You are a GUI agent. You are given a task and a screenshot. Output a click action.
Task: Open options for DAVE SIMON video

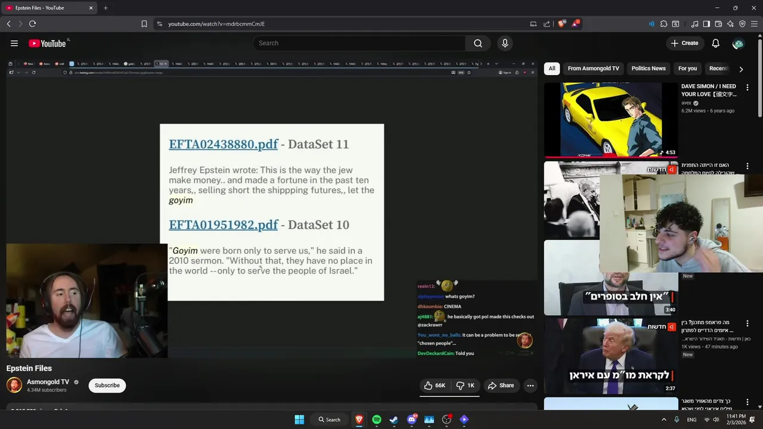pyautogui.click(x=748, y=88)
